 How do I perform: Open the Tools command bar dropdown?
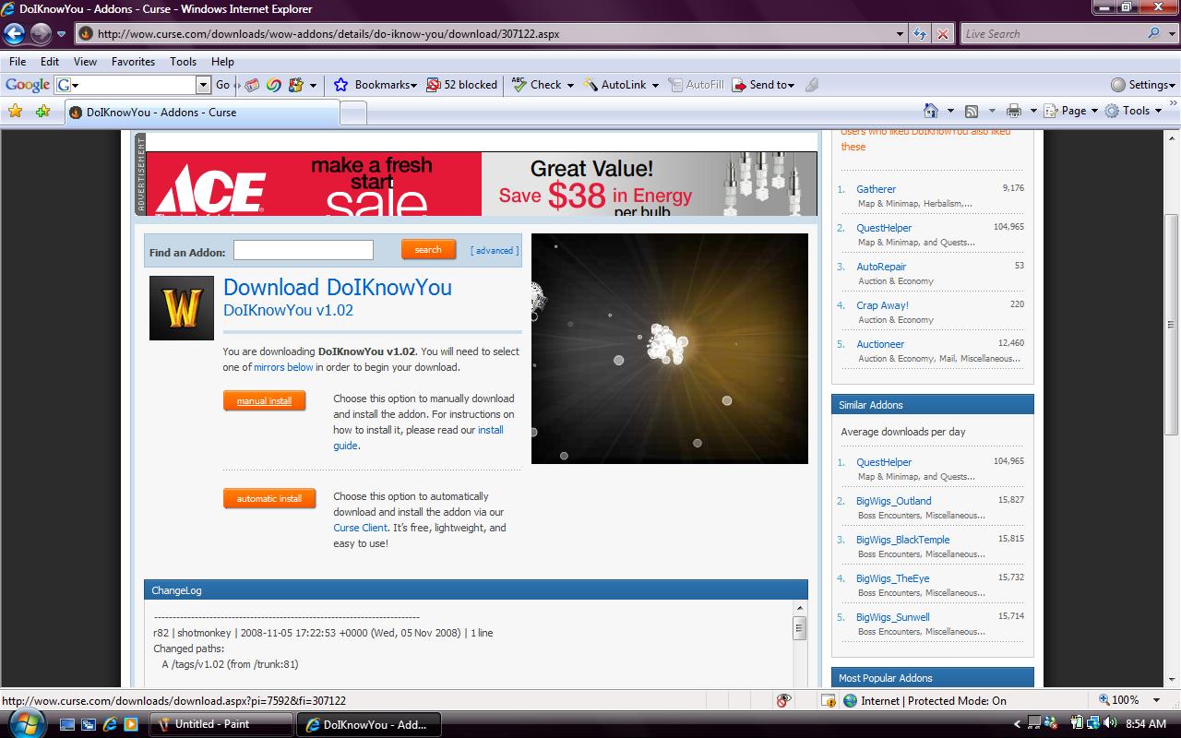click(x=1133, y=111)
